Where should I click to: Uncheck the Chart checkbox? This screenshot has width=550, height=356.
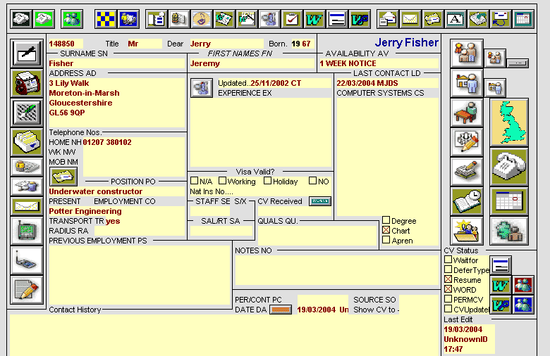pos(386,230)
